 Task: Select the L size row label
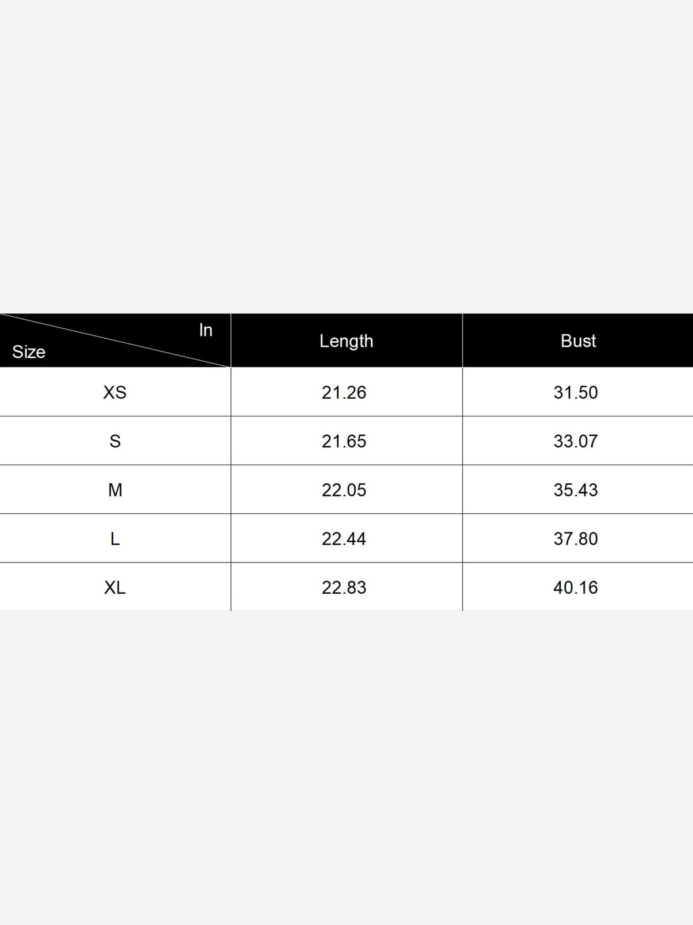[115, 539]
